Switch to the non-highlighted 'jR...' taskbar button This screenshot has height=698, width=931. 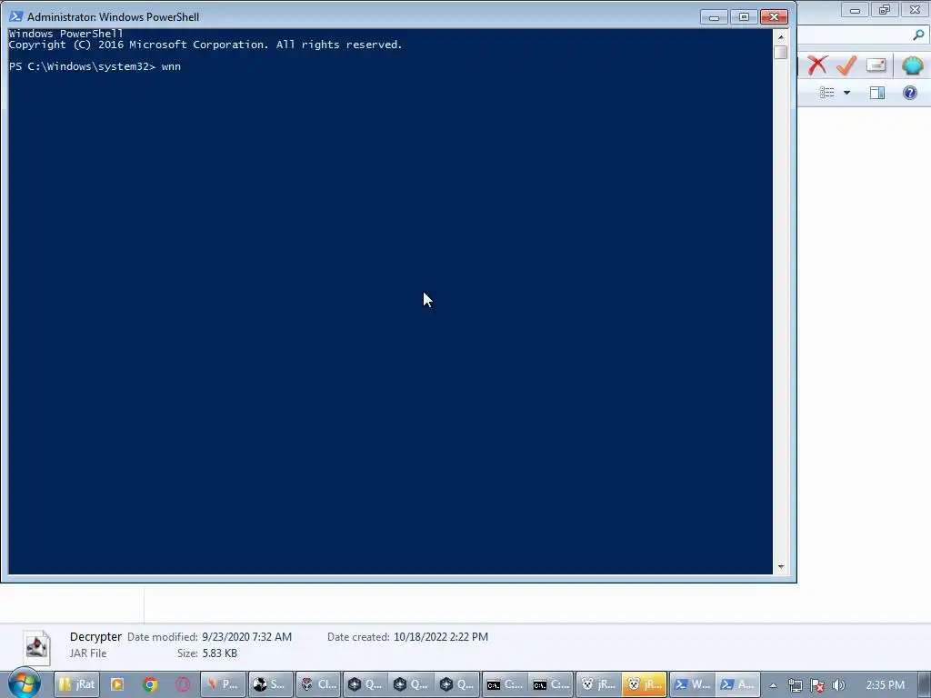click(x=598, y=684)
